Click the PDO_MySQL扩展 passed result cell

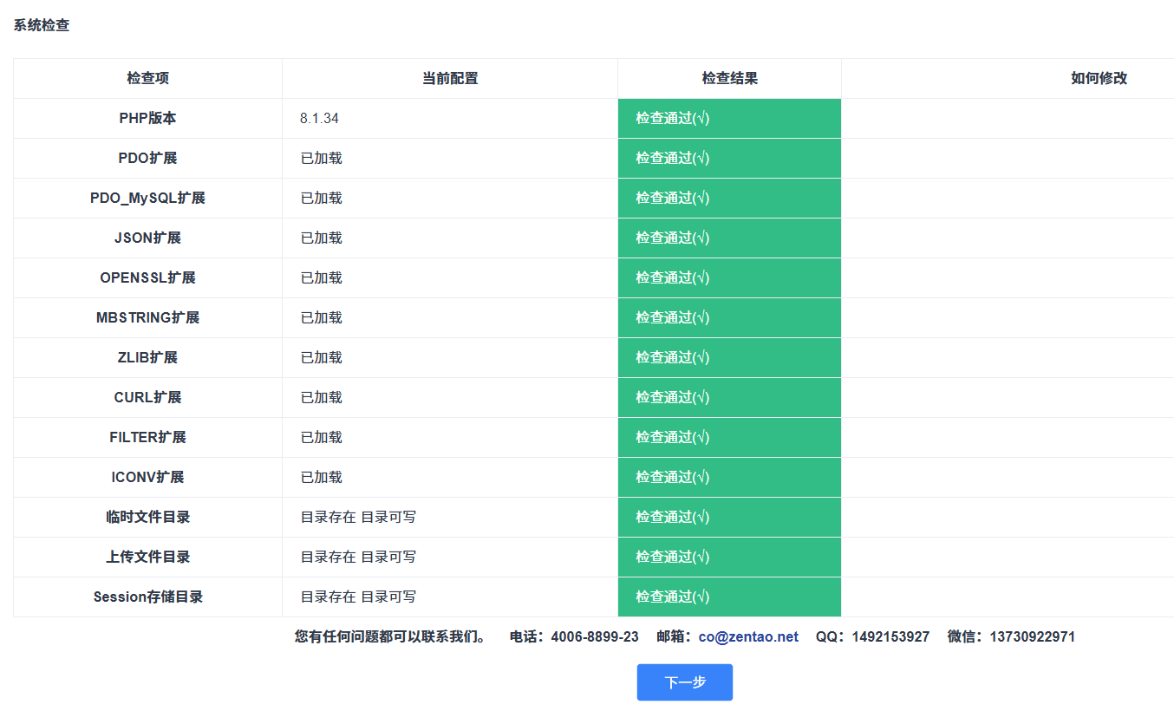(x=729, y=198)
